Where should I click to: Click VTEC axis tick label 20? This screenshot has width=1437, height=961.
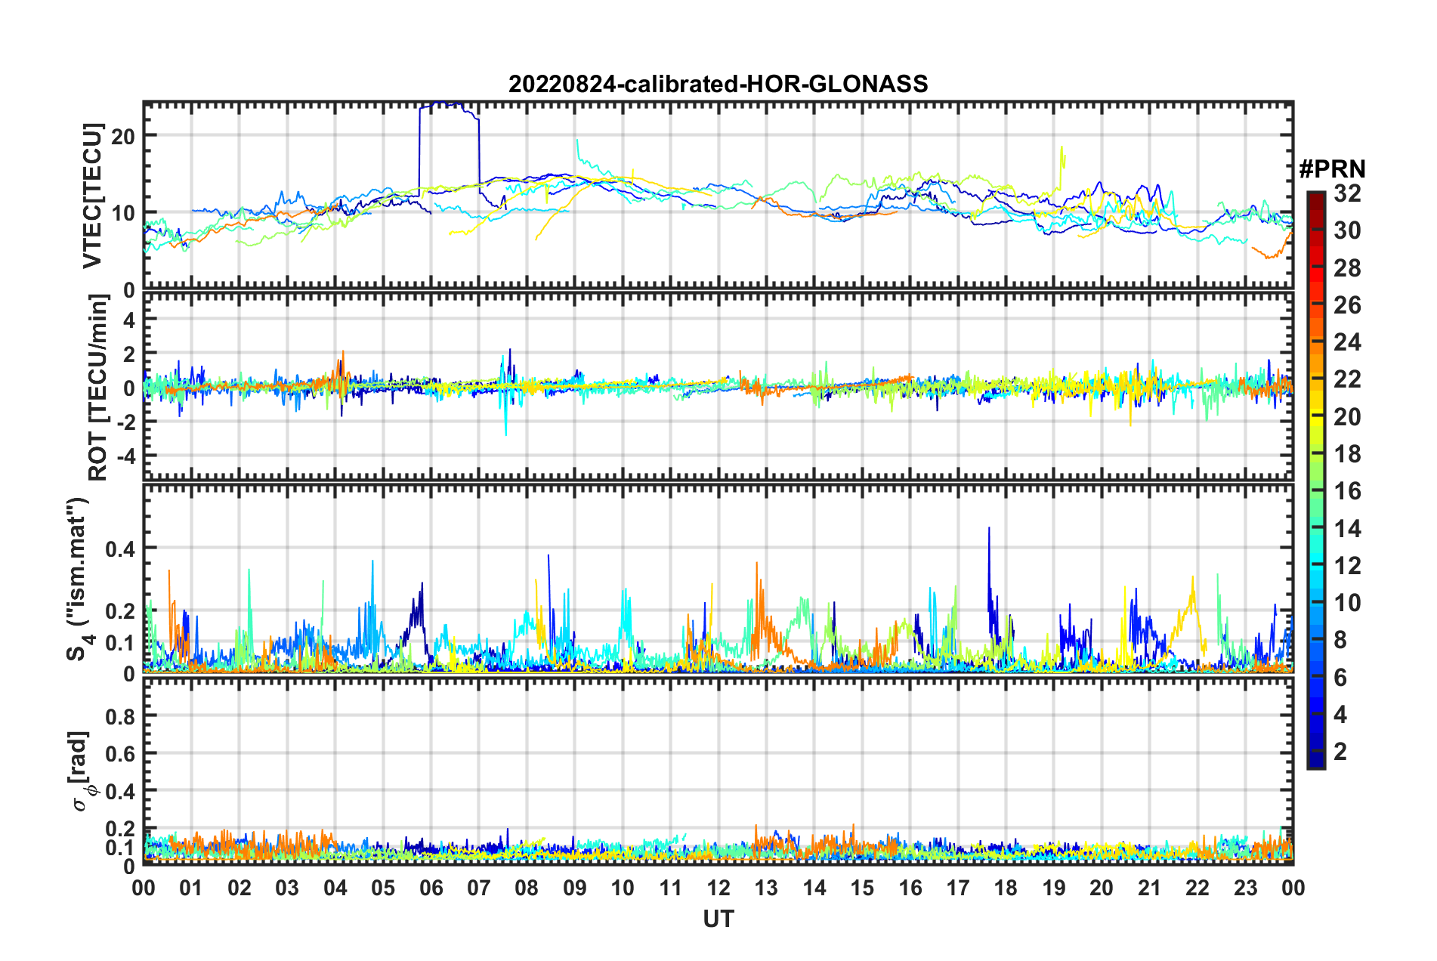pyautogui.click(x=123, y=136)
